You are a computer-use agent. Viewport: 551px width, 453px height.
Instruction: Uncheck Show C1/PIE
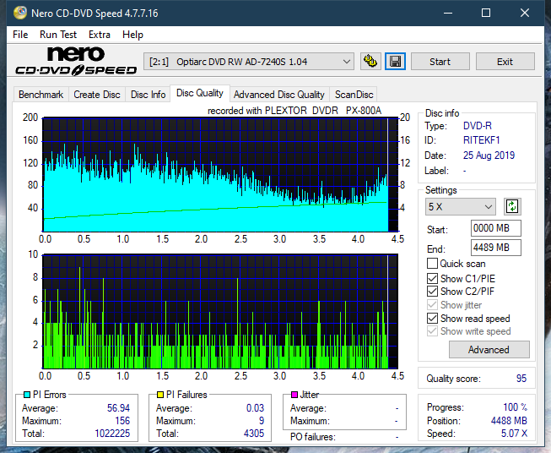point(432,278)
